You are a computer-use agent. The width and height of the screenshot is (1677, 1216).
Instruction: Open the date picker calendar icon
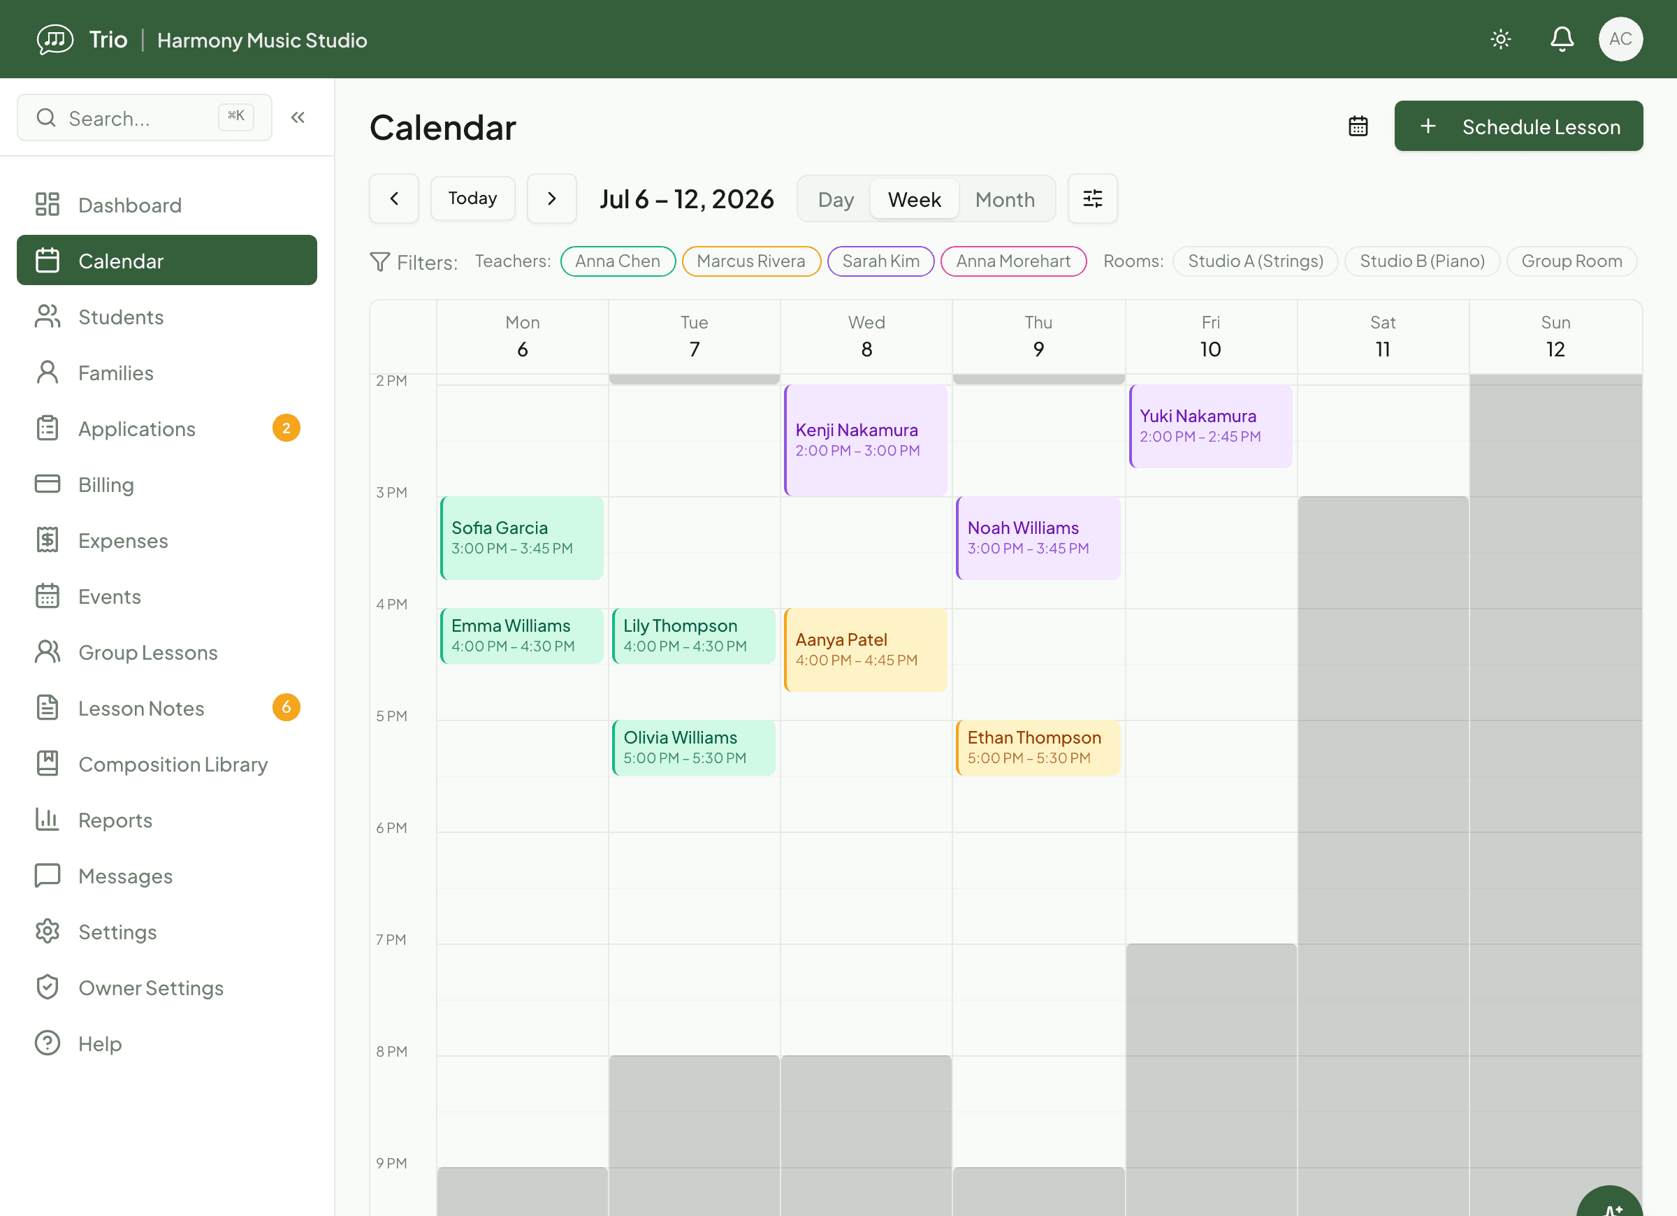1358,126
